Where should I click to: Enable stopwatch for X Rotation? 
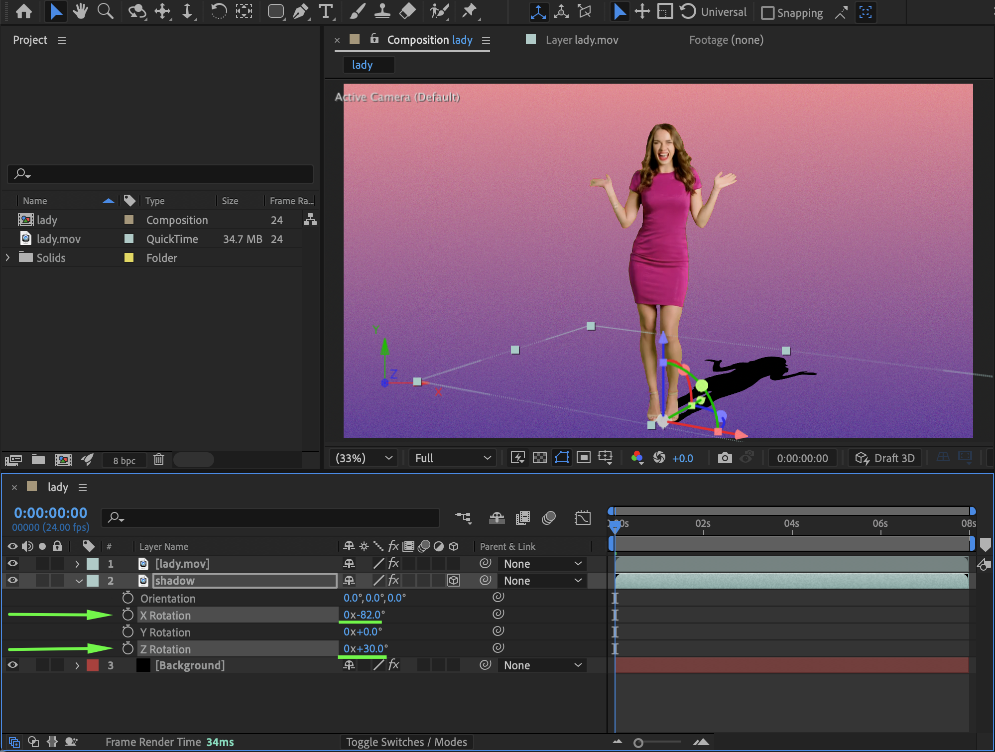128,615
